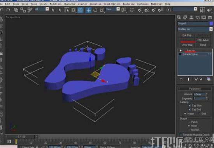The height and width of the screenshot is (148, 214).
Task: Click the Undo arrow in the toolbar
Action: pyautogui.click(x=2, y=10)
